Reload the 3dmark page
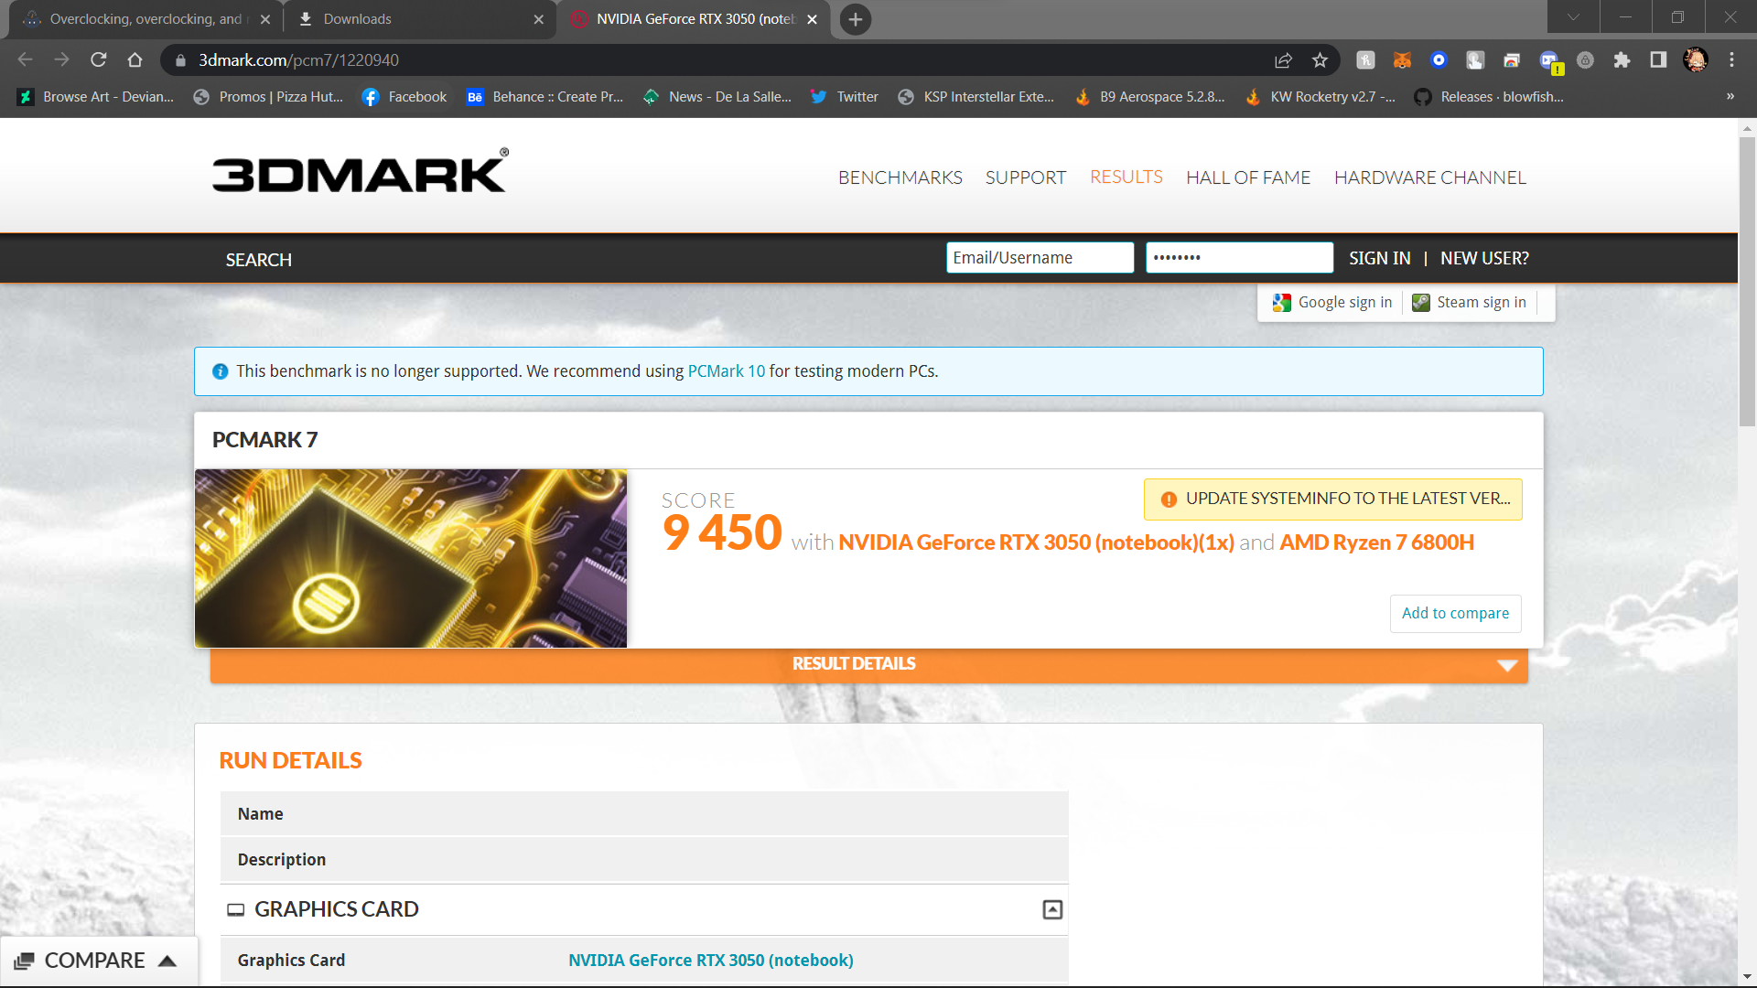Image resolution: width=1757 pixels, height=988 pixels. (99, 59)
